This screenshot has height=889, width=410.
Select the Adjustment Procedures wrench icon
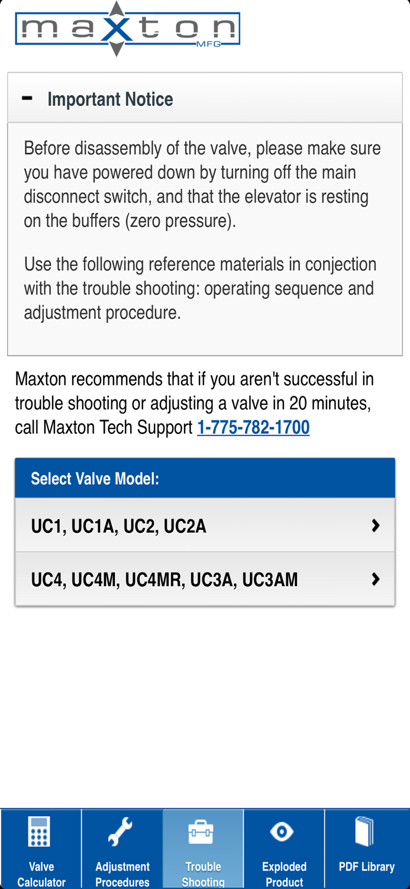click(x=122, y=833)
